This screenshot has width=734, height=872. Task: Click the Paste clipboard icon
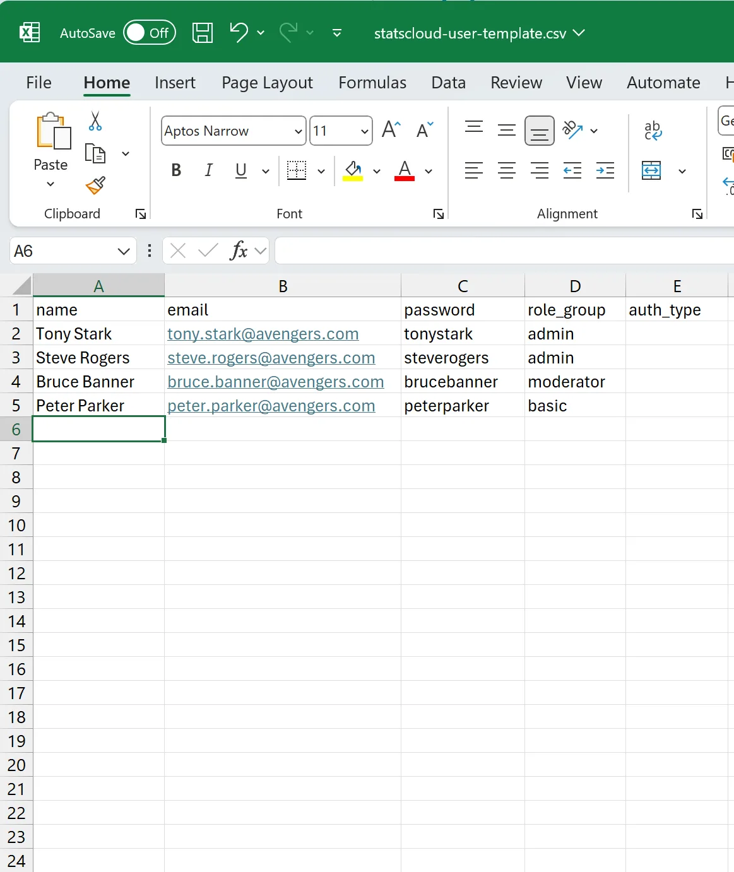pyautogui.click(x=53, y=131)
